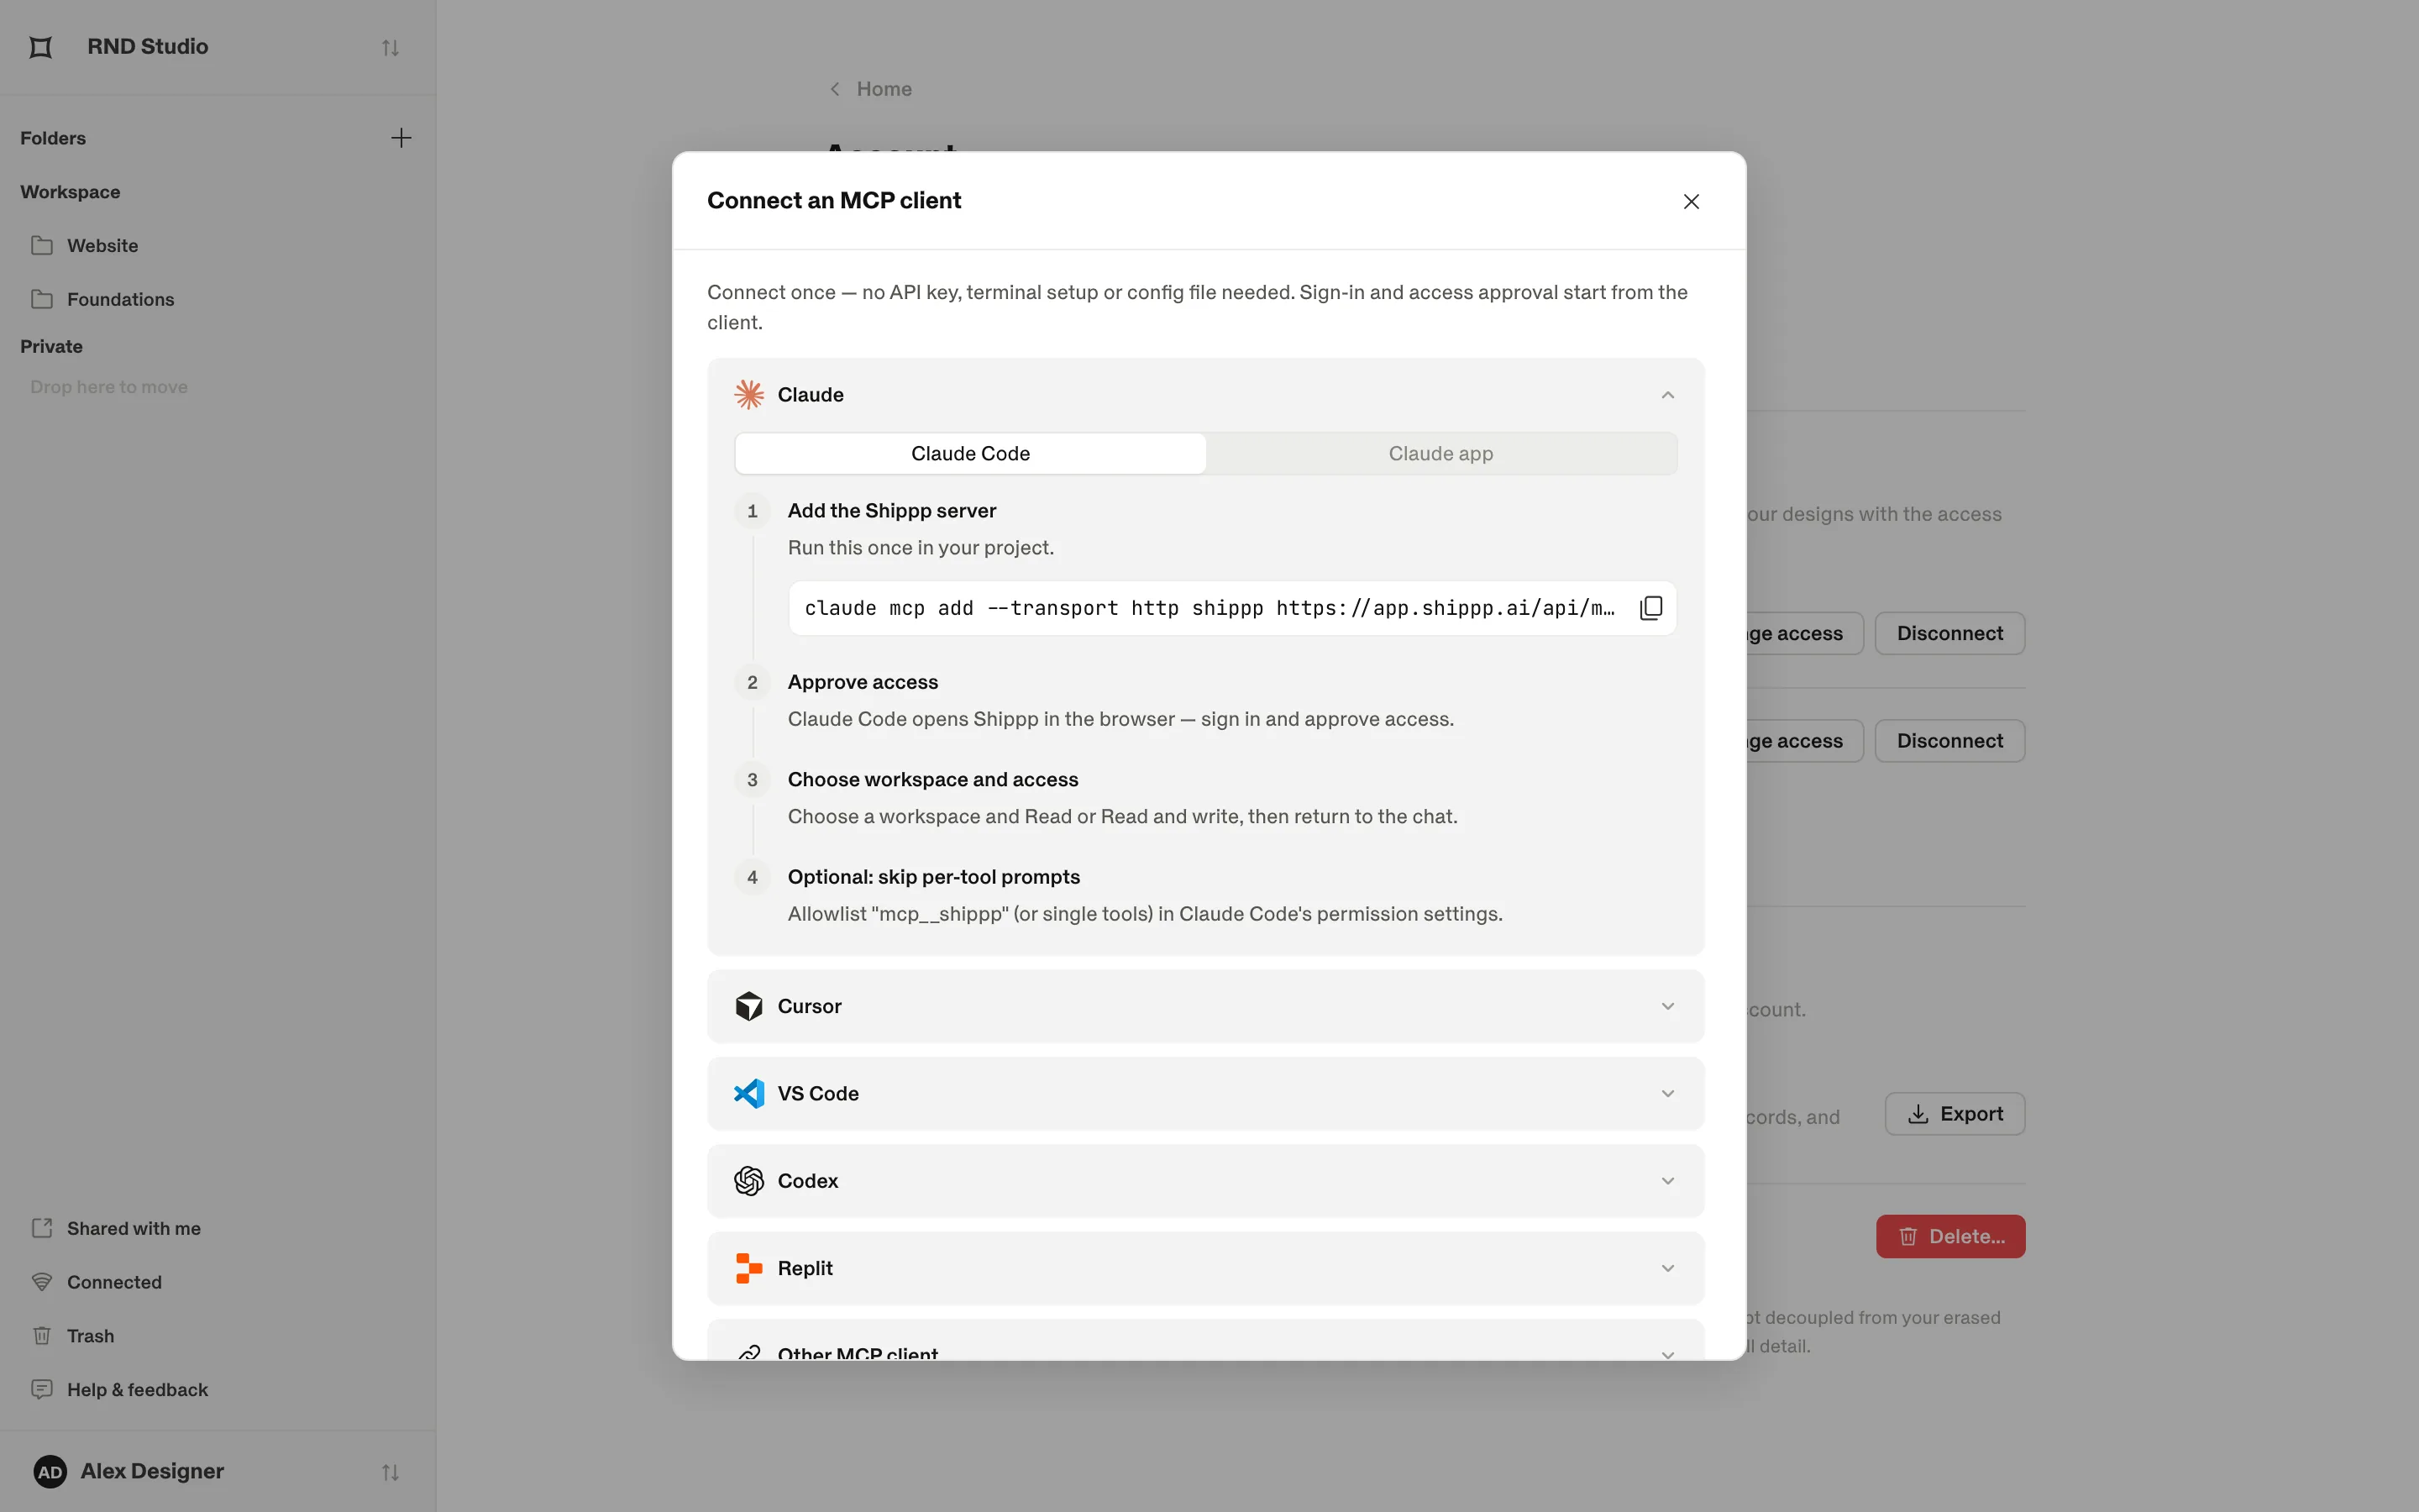Open Shared with me
The width and height of the screenshot is (2419, 1512).
[x=218, y=1228]
